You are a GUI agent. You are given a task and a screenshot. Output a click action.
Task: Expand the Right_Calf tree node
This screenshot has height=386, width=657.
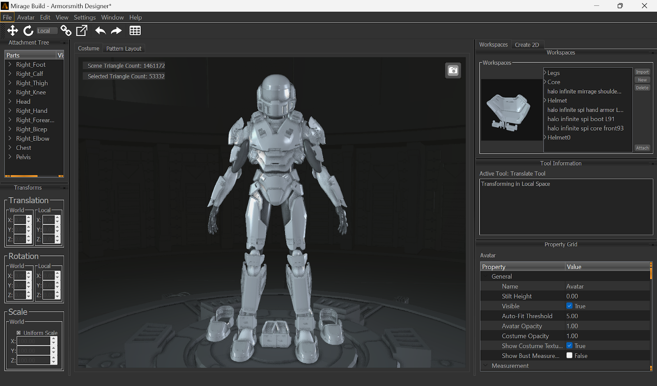[x=10, y=74]
